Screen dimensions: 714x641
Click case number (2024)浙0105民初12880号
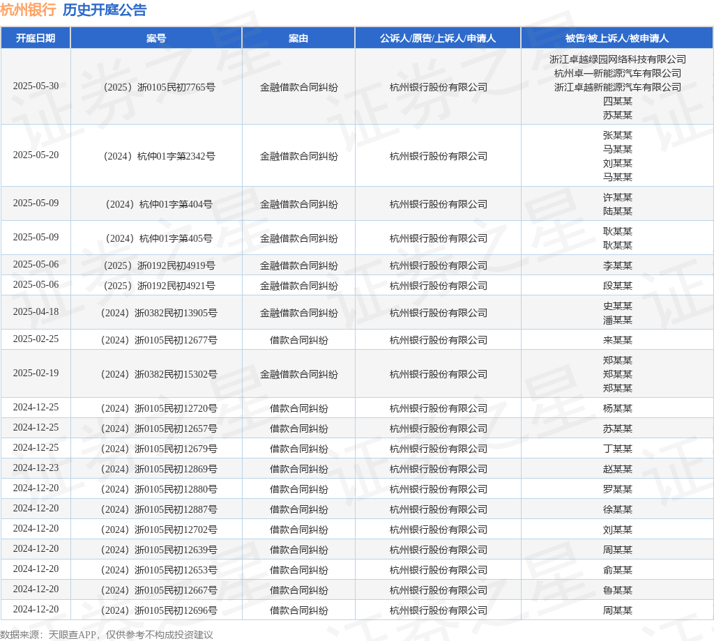159,490
